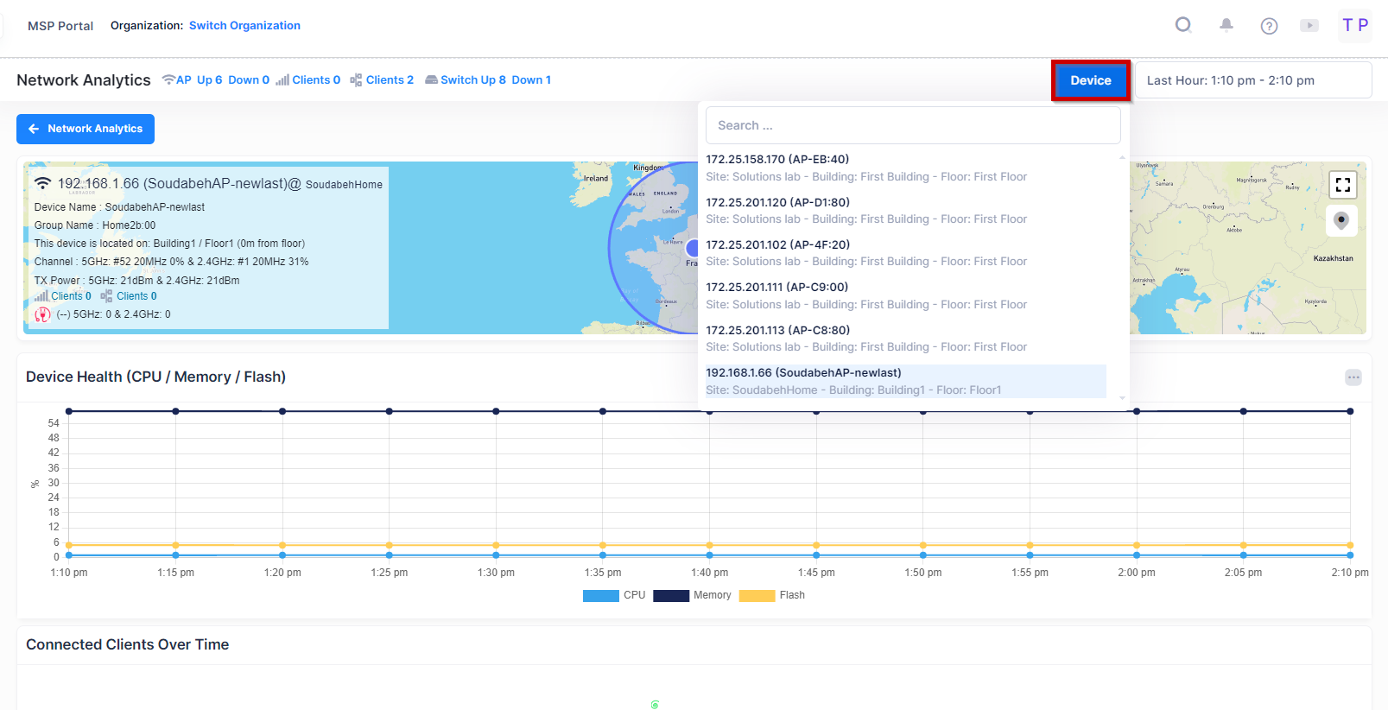This screenshot has height=710, width=1388.
Task: Click the Memory data point at 1:15 pm
Action: tap(175, 411)
